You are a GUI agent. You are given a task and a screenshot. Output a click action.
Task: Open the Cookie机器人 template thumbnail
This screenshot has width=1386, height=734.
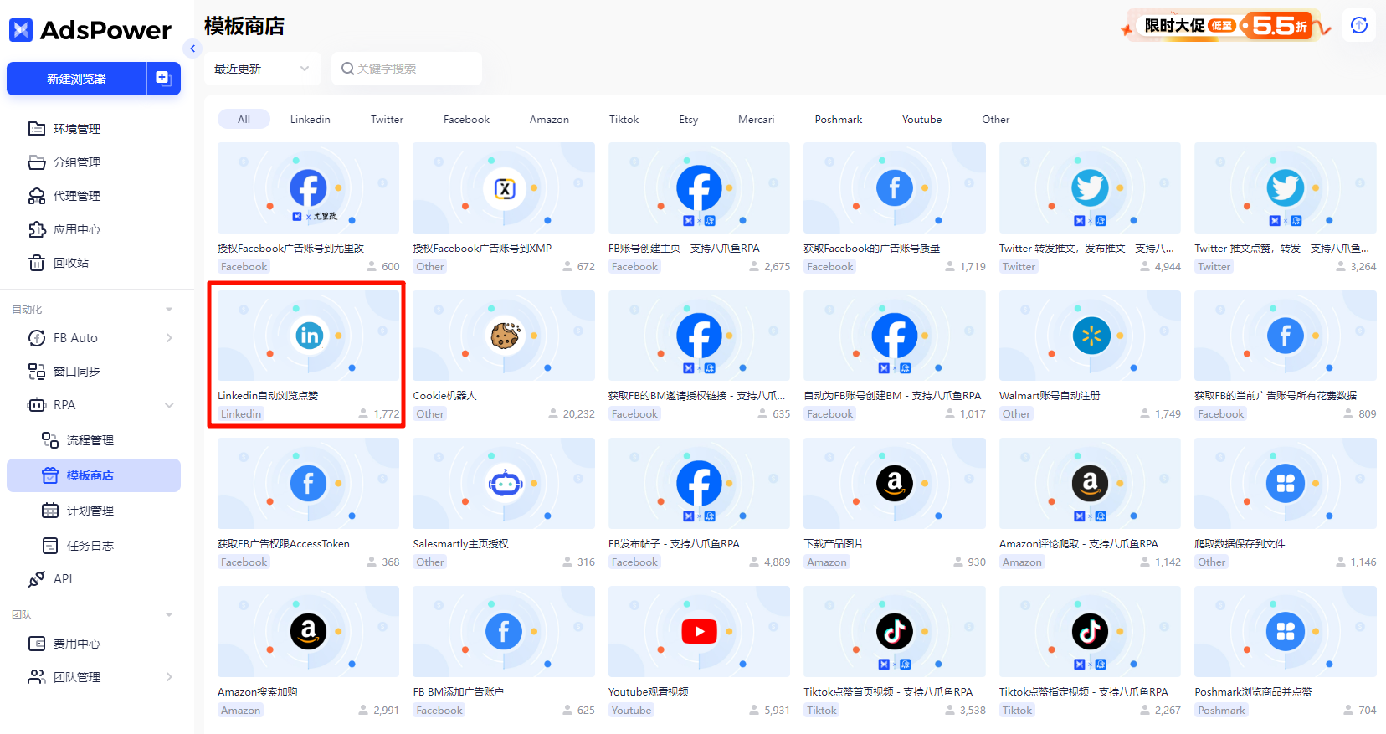tap(504, 336)
